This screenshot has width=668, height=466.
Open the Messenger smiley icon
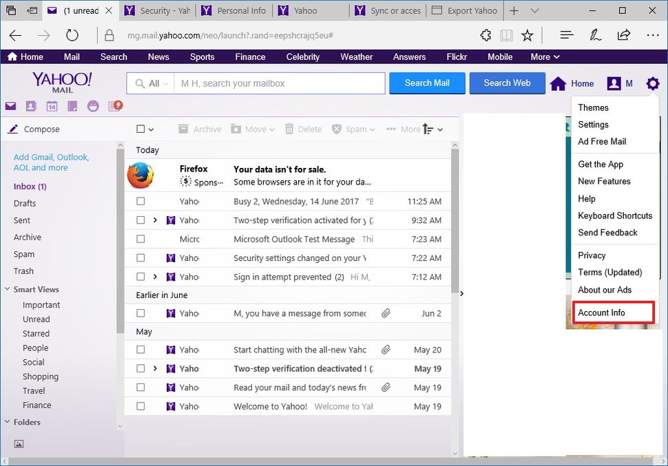92,105
